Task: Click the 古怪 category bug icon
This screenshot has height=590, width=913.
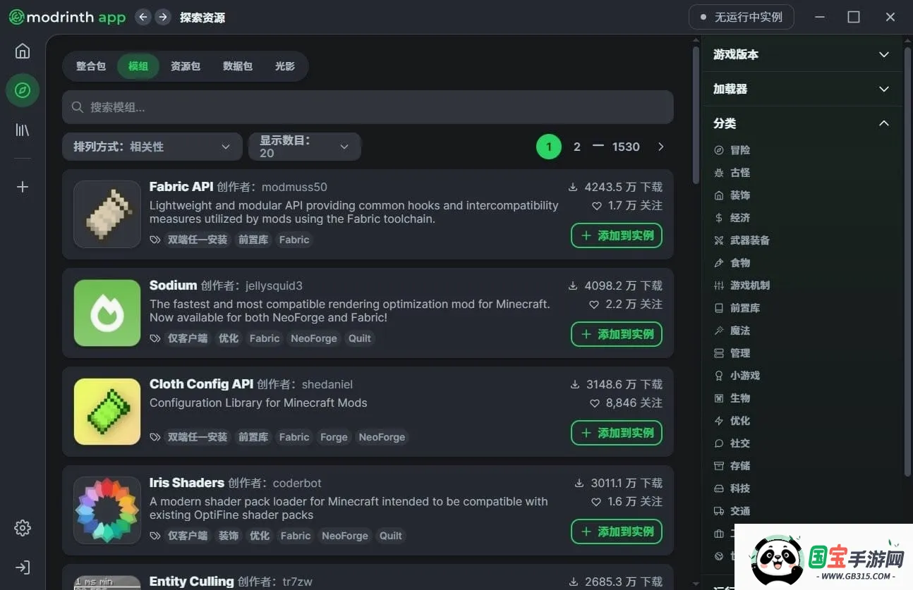Action: coord(719,173)
